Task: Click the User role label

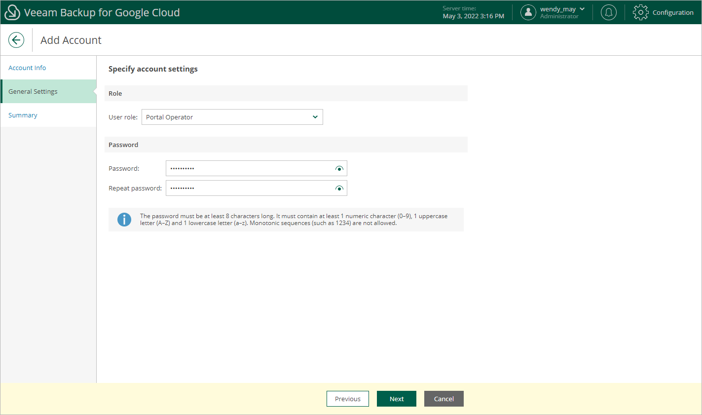Action: click(123, 117)
